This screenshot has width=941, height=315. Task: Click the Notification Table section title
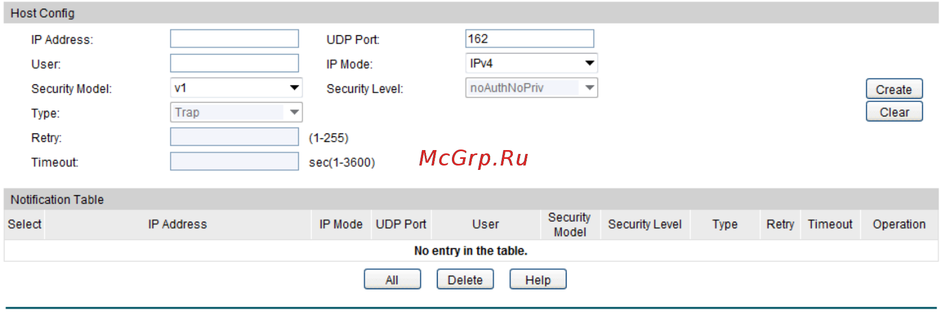coord(57,200)
